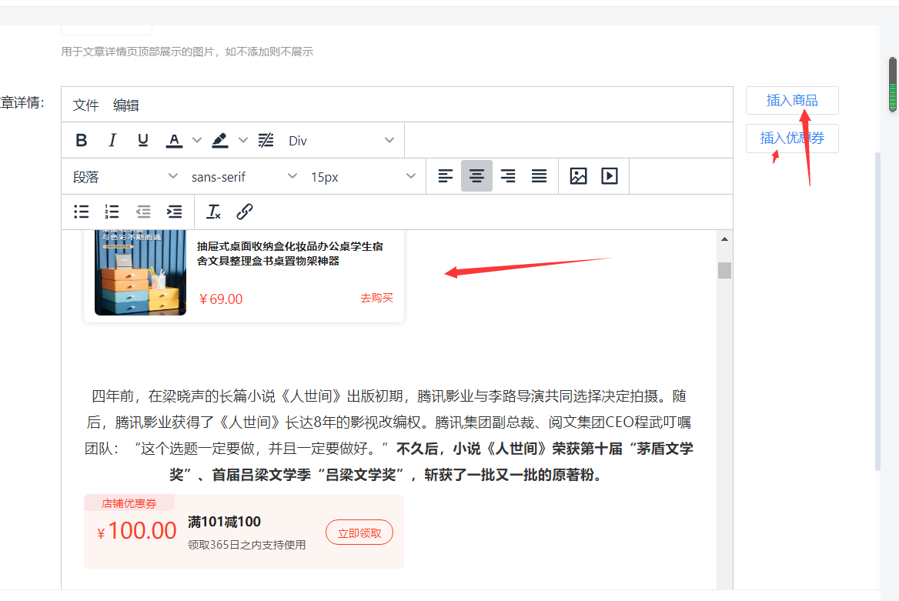
Task: Toggle italic formatting
Action: [112, 141]
